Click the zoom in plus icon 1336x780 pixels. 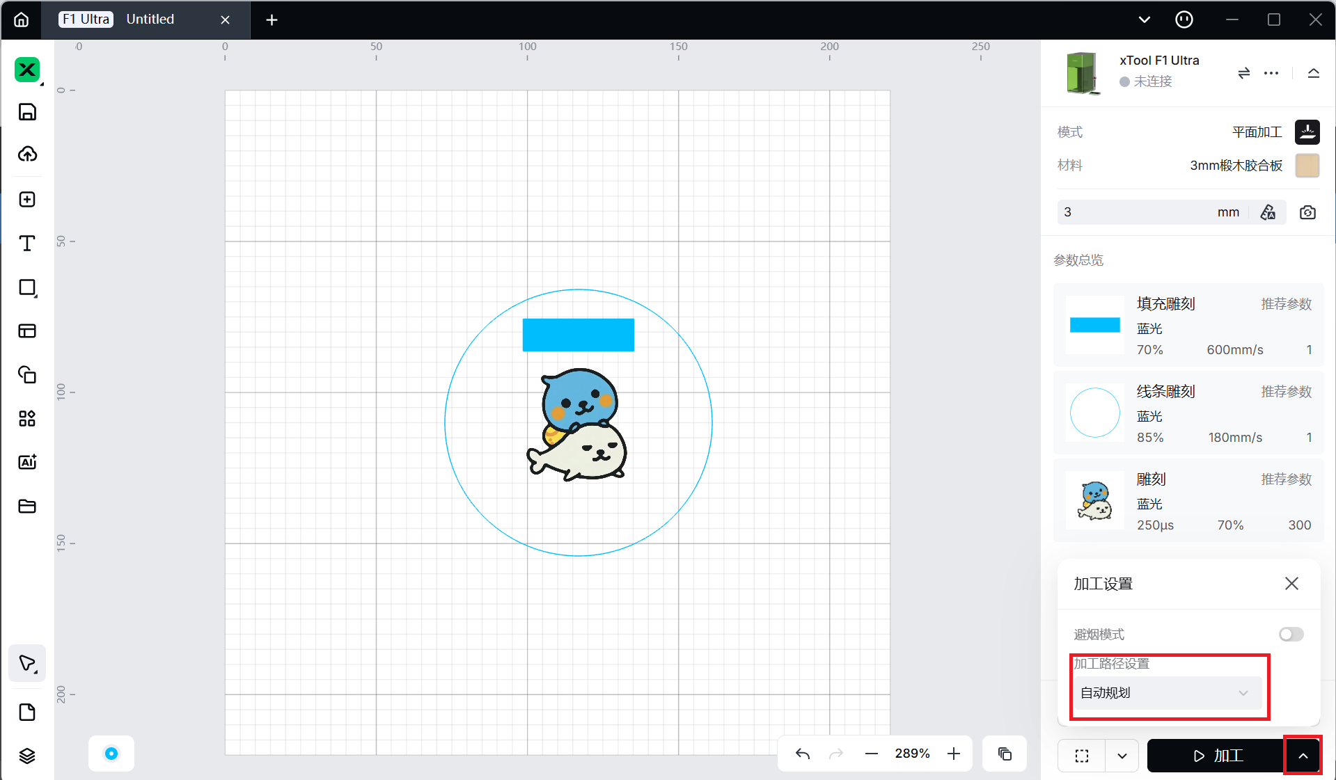point(954,754)
